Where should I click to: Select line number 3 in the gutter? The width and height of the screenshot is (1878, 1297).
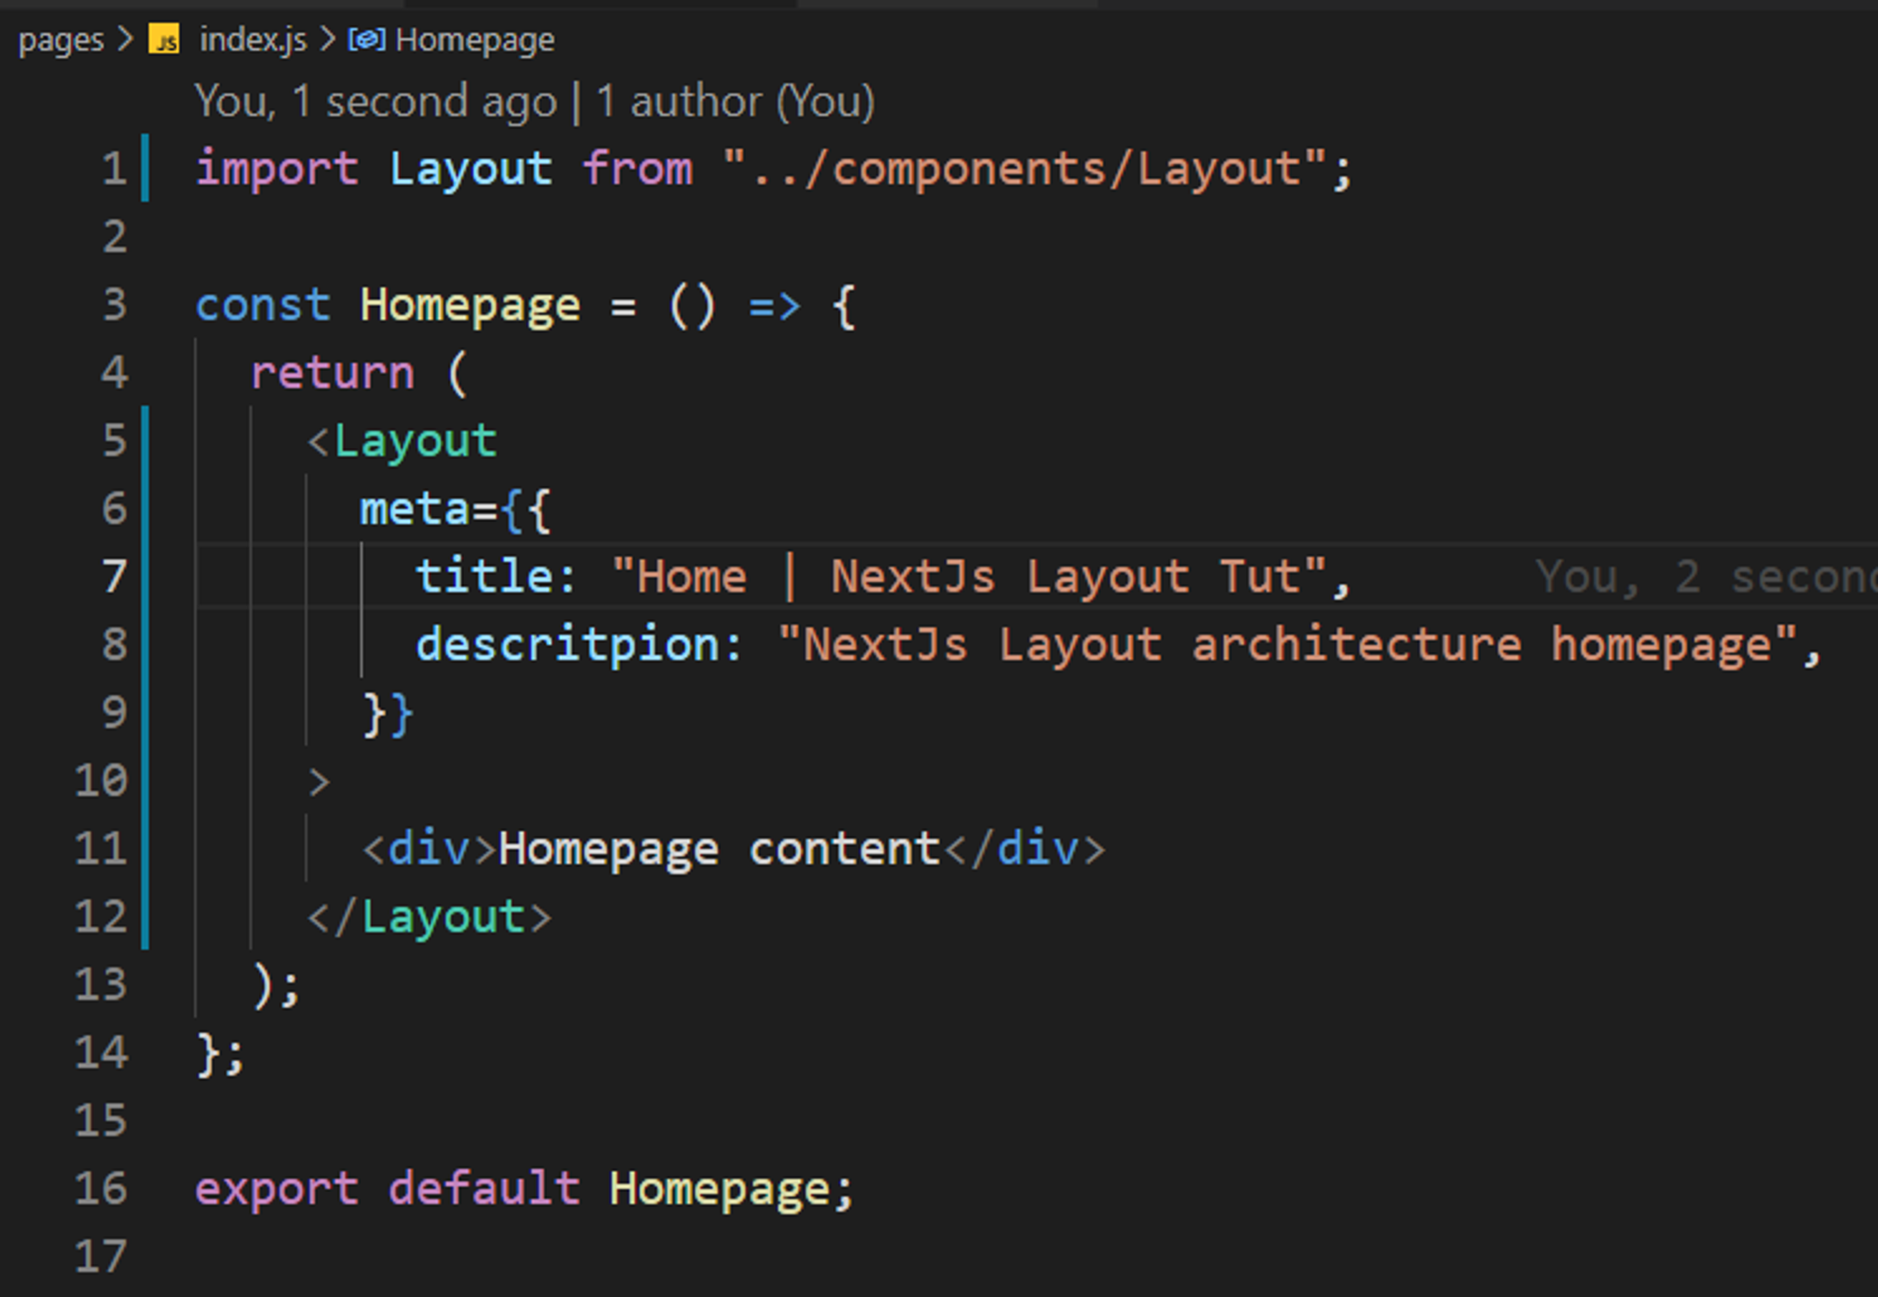tap(114, 305)
